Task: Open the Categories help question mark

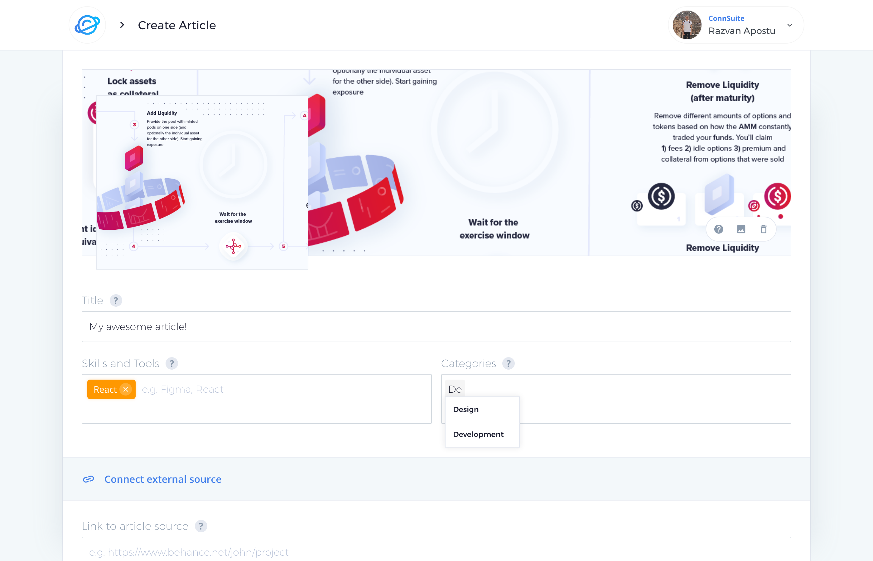Action: (509, 363)
